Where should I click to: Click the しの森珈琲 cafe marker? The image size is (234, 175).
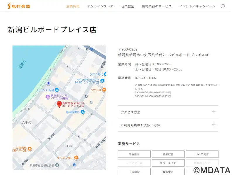tap(30, 149)
